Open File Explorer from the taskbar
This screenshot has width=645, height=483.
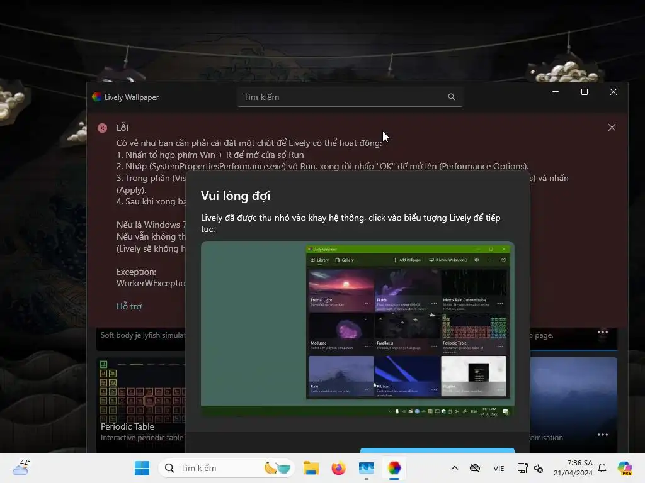[x=311, y=468]
